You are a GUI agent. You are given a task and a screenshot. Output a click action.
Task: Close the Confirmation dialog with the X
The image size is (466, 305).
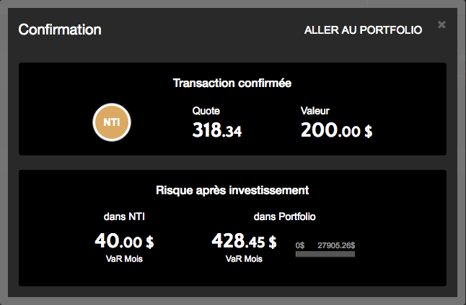click(x=441, y=25)
